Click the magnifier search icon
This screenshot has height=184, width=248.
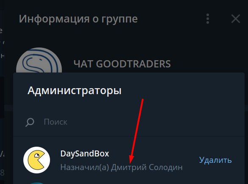[x=30, y=122]
